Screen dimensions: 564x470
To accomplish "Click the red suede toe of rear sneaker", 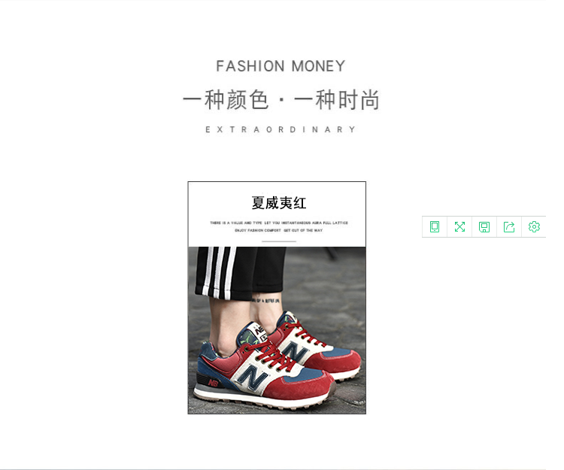I will 340,362.
